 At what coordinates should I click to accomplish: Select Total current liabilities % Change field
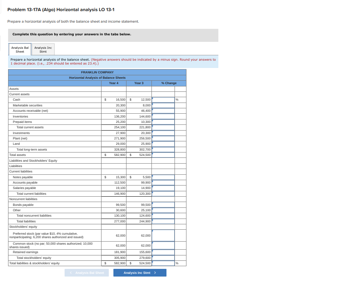tap(163, 194)
